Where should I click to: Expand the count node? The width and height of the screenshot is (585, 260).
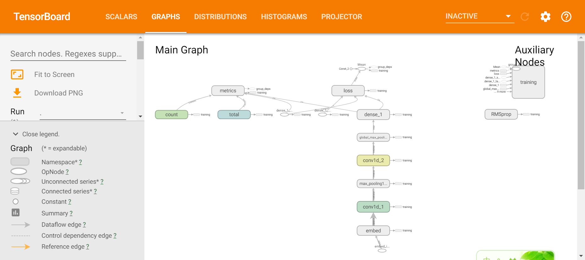tap(171, 115)
